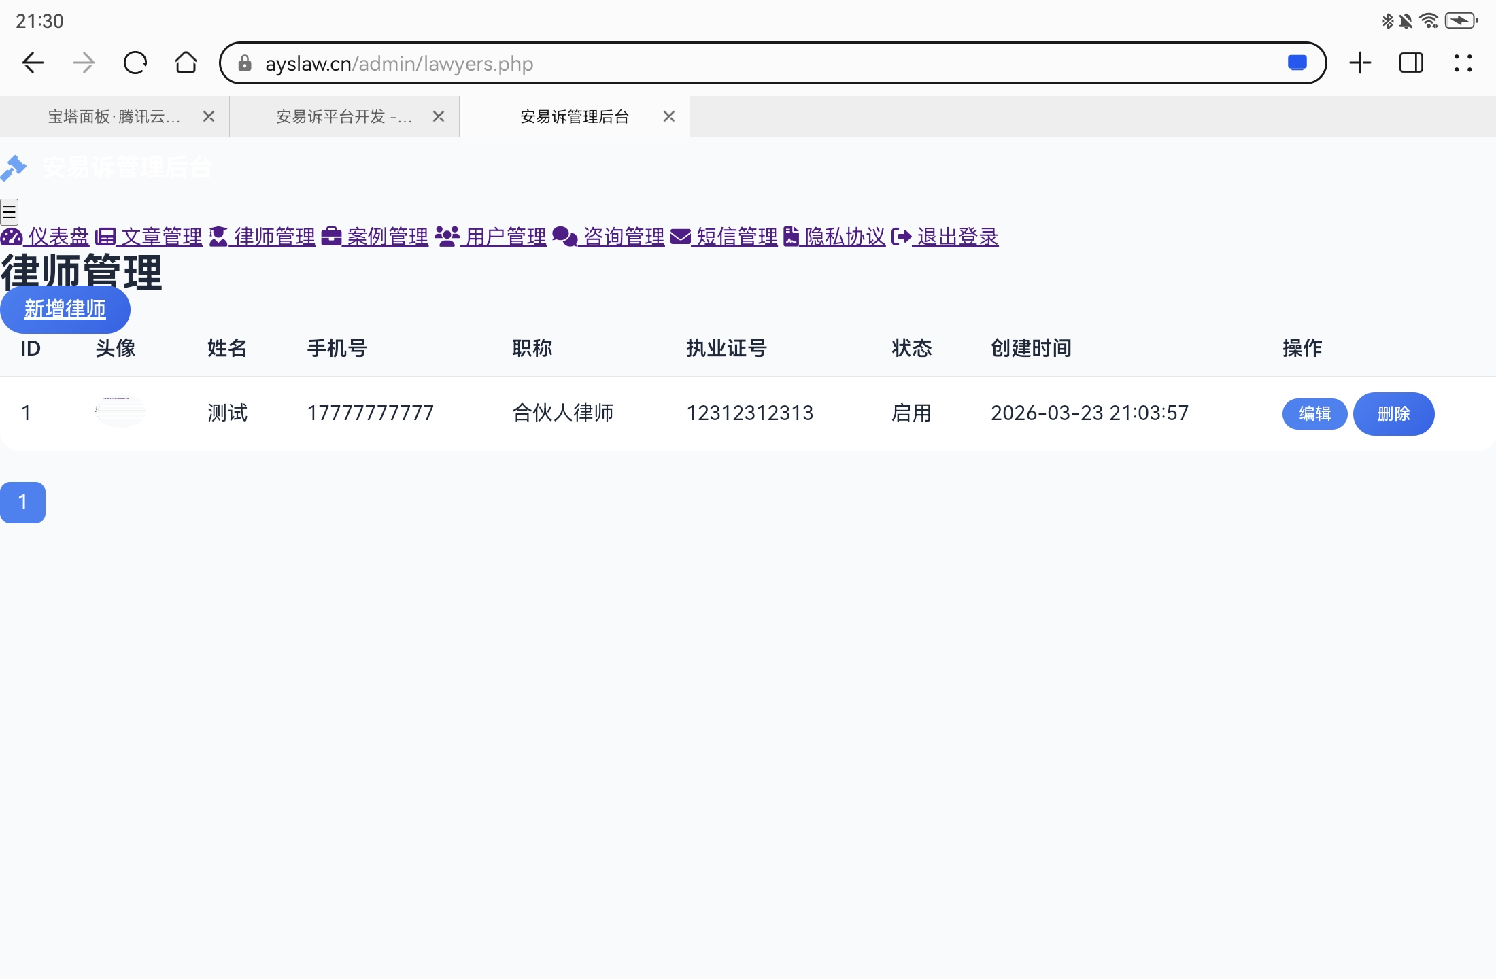1496x979 pixels.
Task: Click the browser back arrow
Action: click(33, 63)
